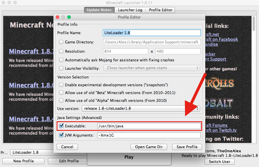Open the LiteLoader 1.8 profile selector in launcher
259x167 pixels.
32,152
